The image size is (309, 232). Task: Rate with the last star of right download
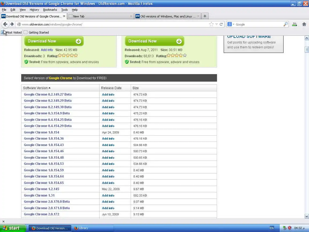click(x=185, y=56)
